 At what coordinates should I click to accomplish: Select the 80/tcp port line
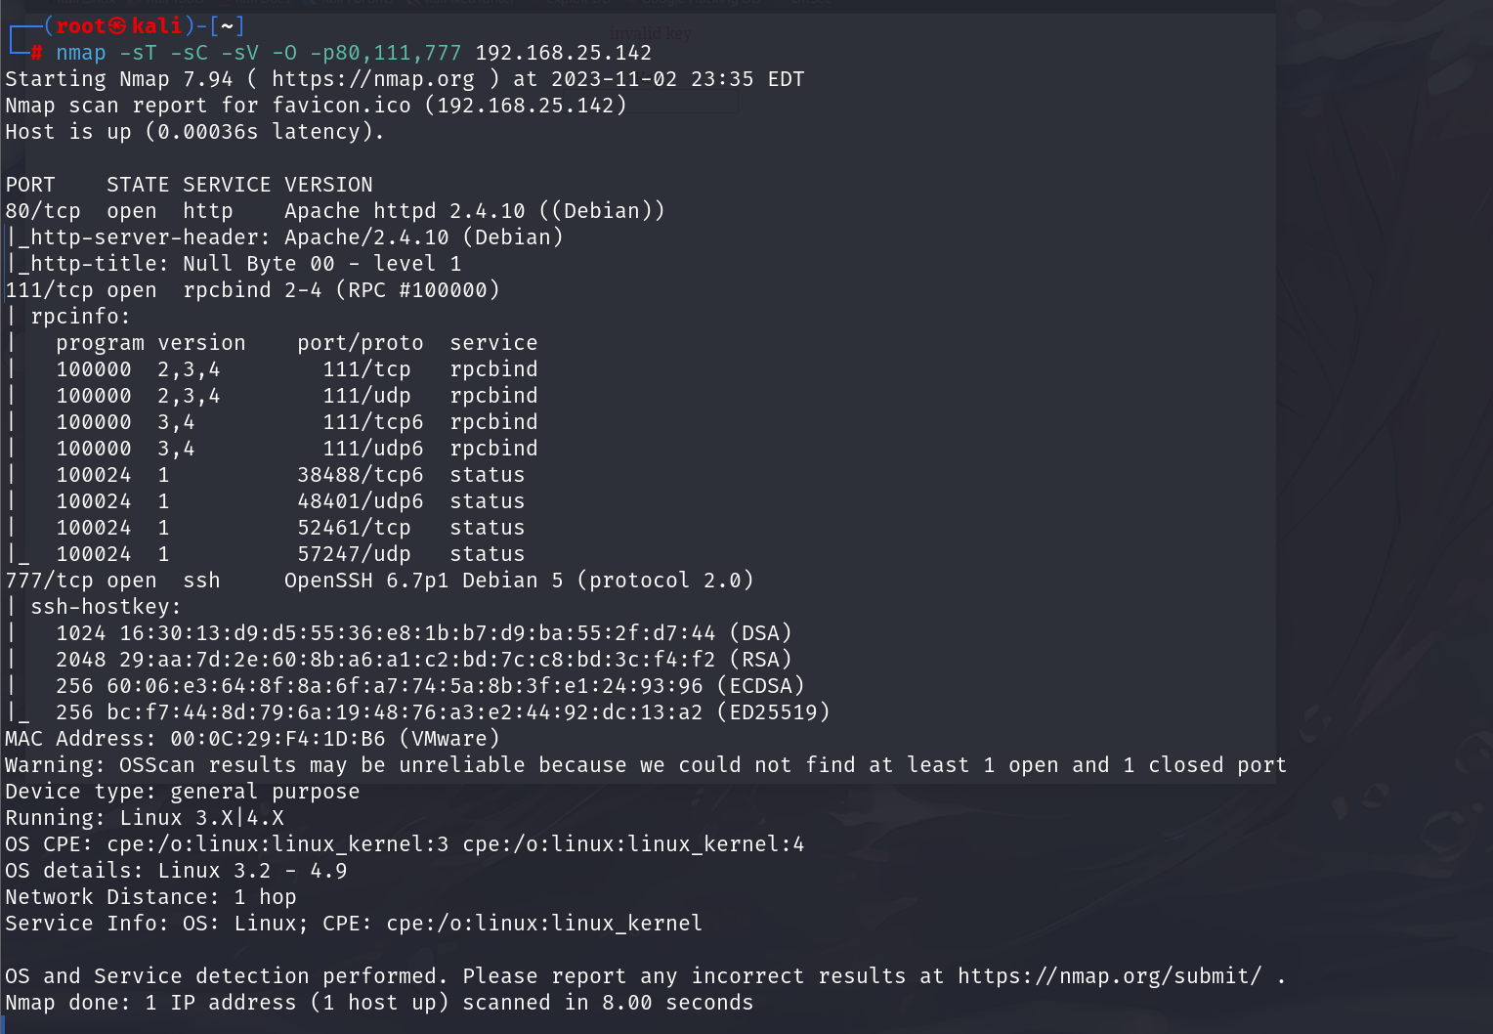coord(335,211)
